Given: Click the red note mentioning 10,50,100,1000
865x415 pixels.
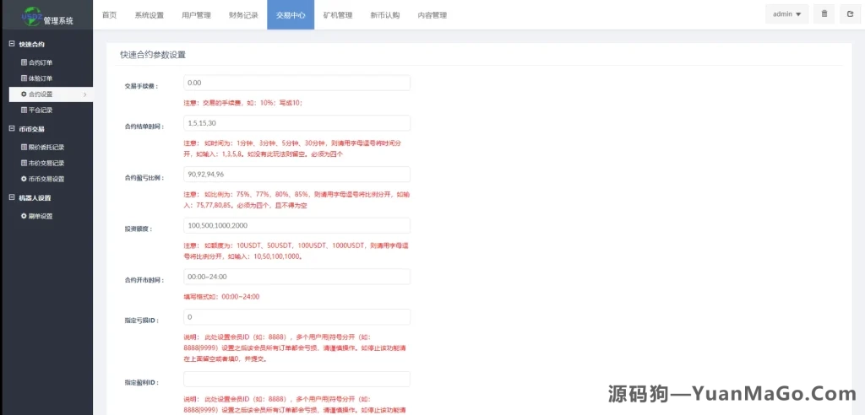Looking at the screenshot, I should [x=295, y=251].
